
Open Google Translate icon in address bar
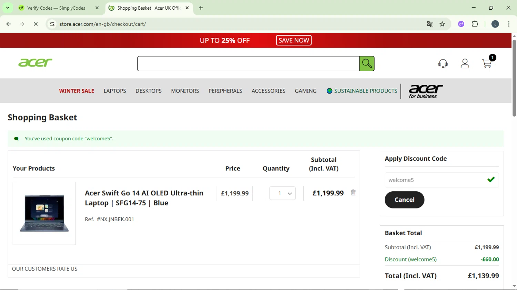click(430, 24)
